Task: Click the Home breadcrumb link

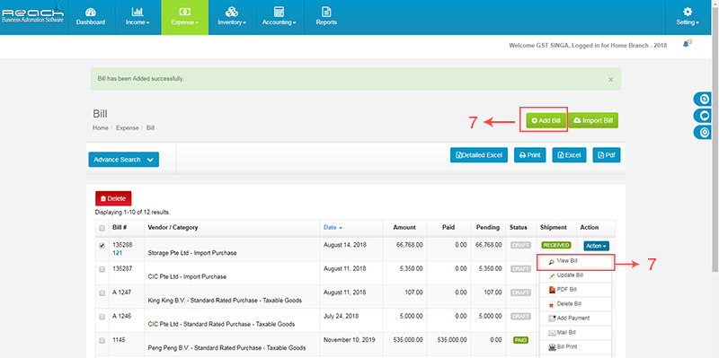Action: (101, 128)
